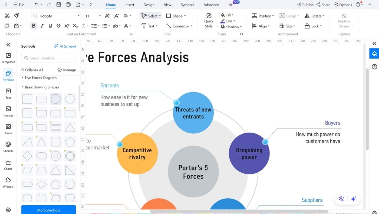The height and width of the screenshot is (214, 379).
Task: Open the Fill dropdown
Action: click(x=227, y=15)
